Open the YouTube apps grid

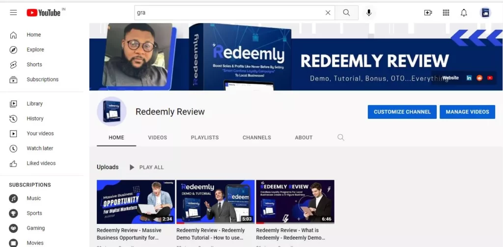[446, 12]
